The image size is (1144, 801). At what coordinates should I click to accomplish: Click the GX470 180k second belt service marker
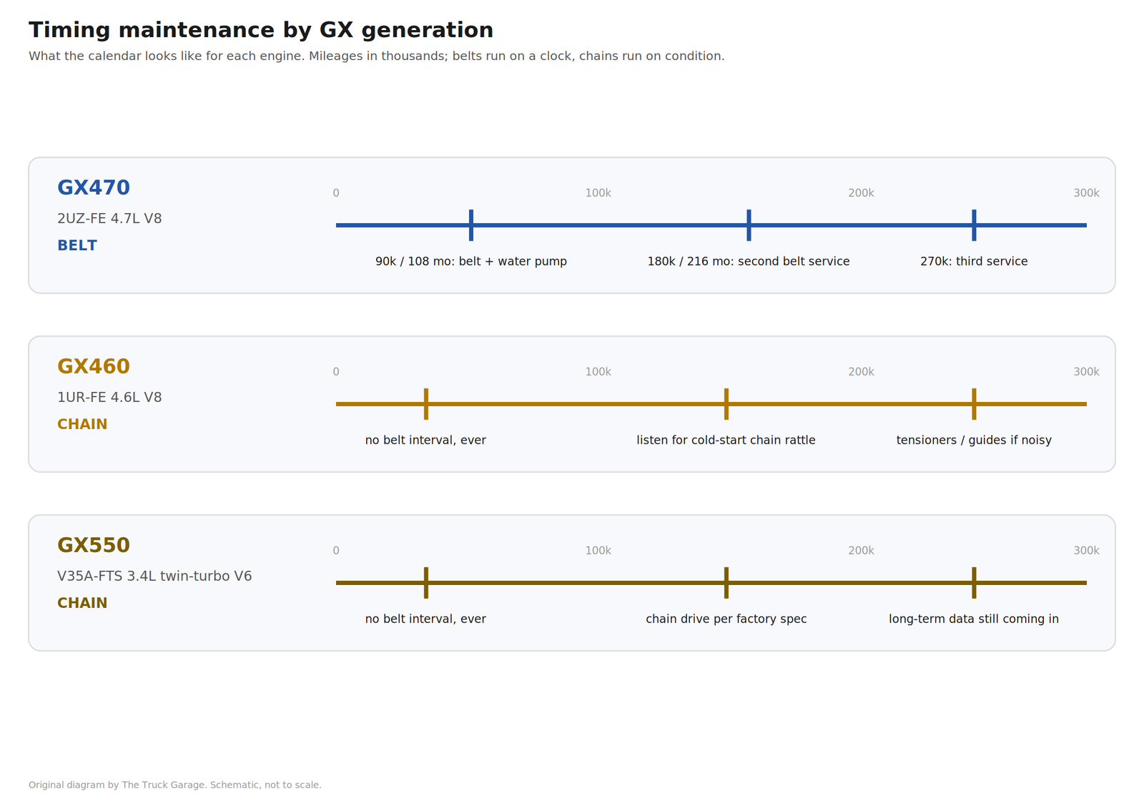[x=749, y=225]
